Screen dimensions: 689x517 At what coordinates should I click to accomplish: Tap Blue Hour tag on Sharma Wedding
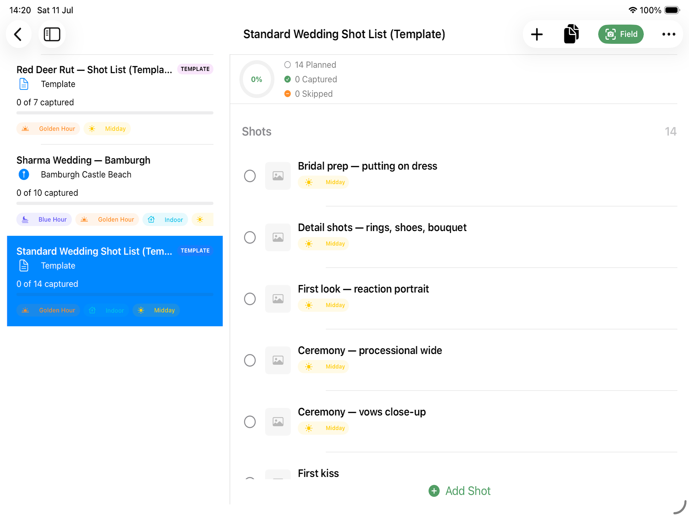pos(44,219)
